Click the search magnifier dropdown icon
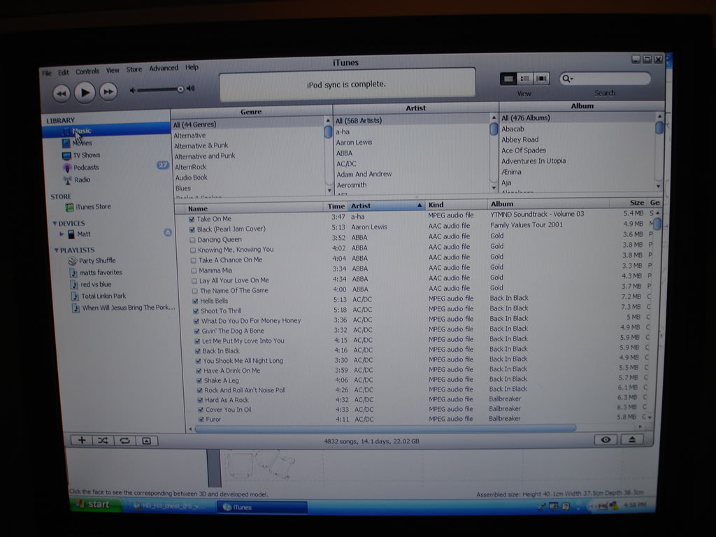Viewport: 716px width, 537px height. tap(568, 78)
